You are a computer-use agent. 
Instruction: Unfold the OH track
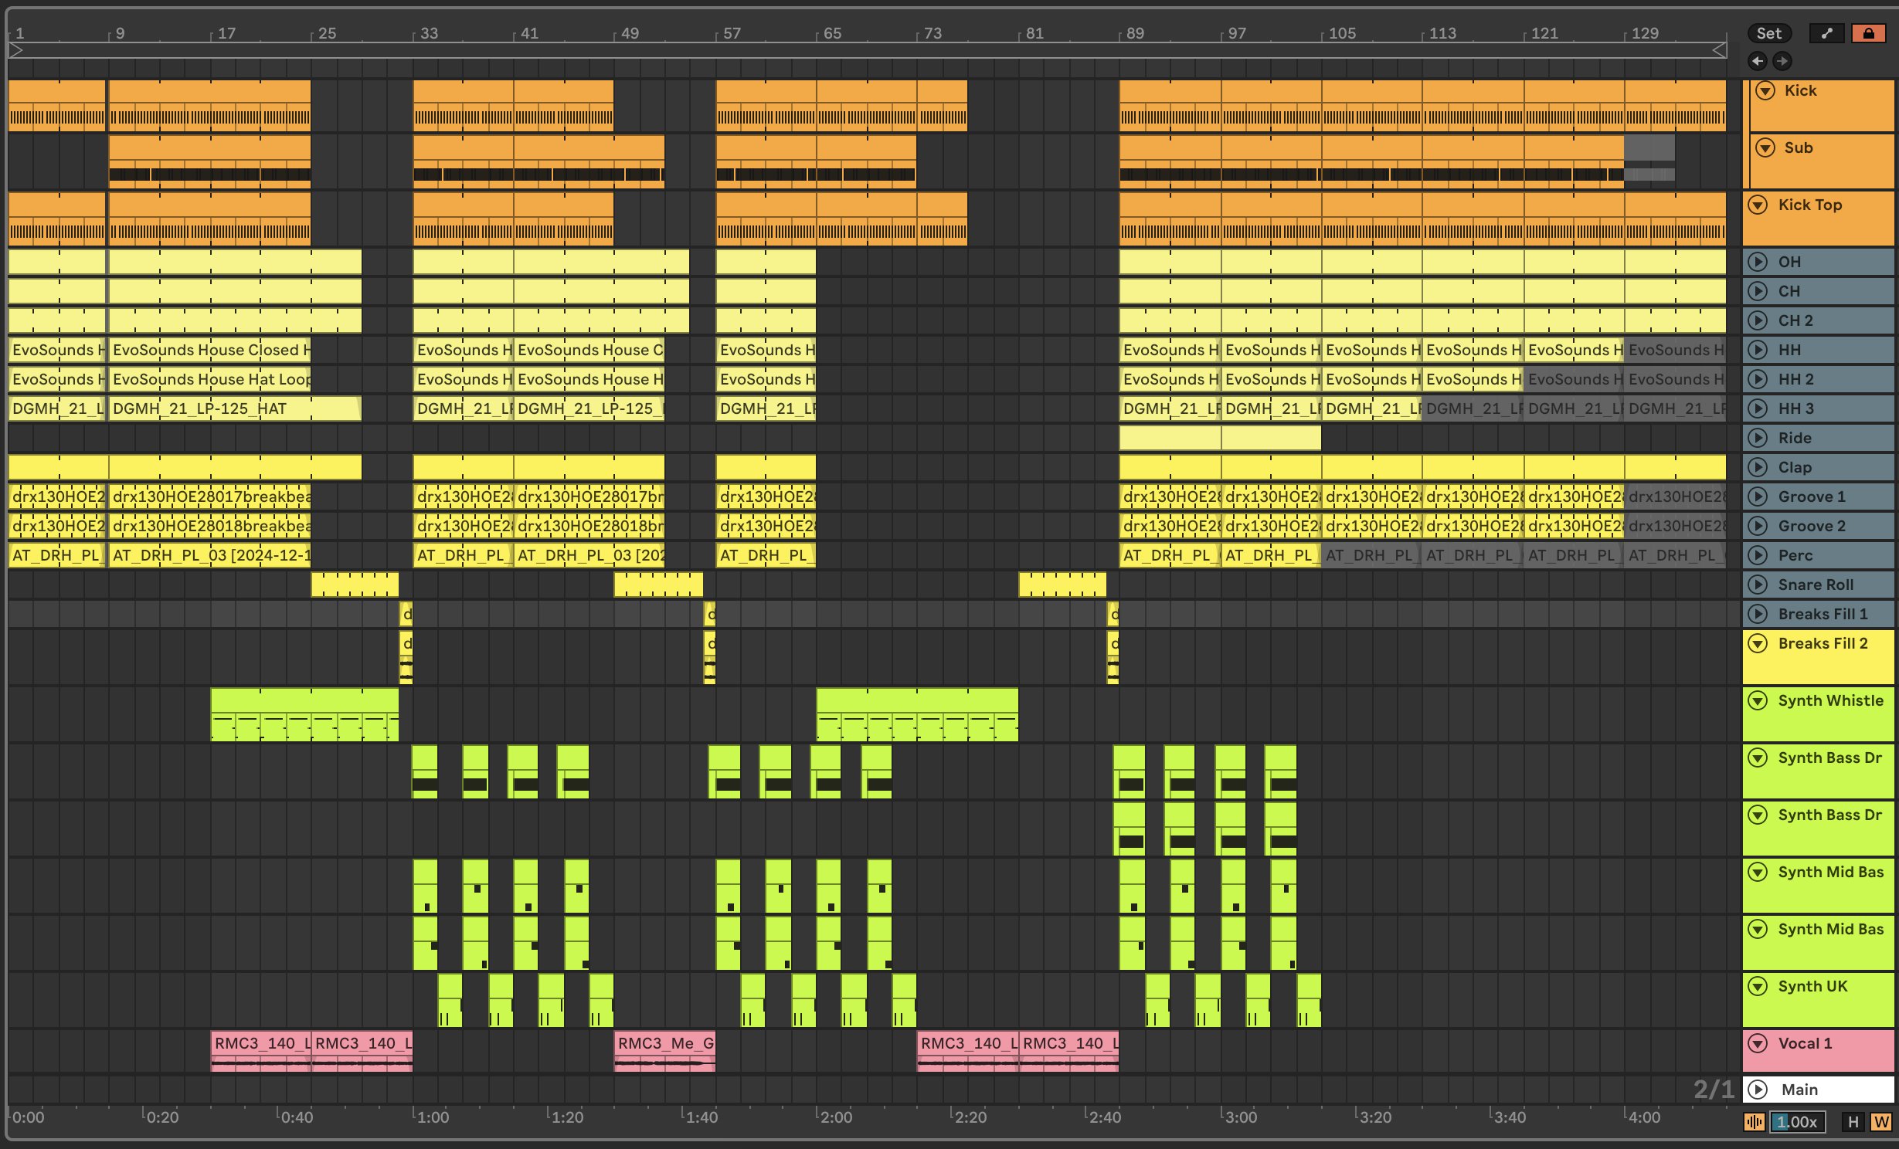1758,262
